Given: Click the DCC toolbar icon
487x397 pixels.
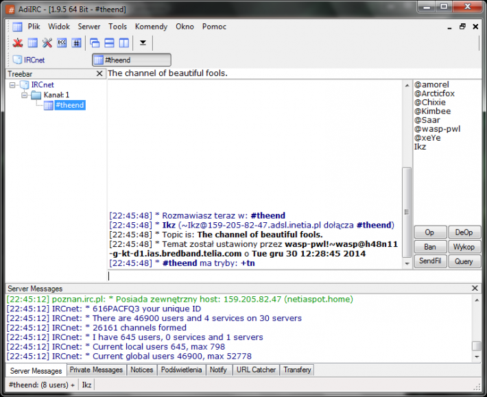Looking at the screenshot, I should (62, 43).
